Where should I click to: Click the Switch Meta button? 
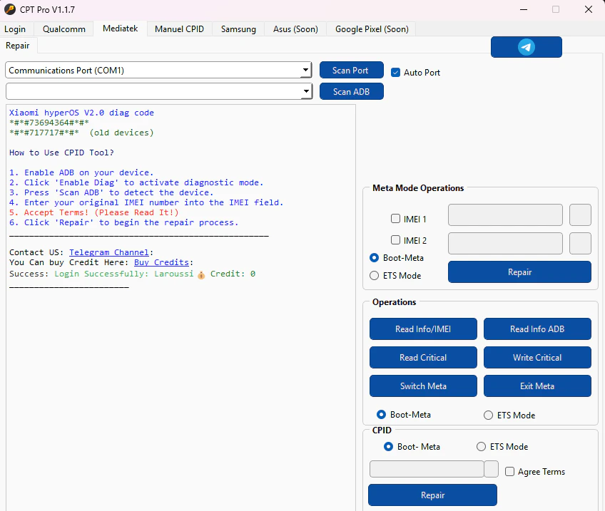click(x=423, y=386)
